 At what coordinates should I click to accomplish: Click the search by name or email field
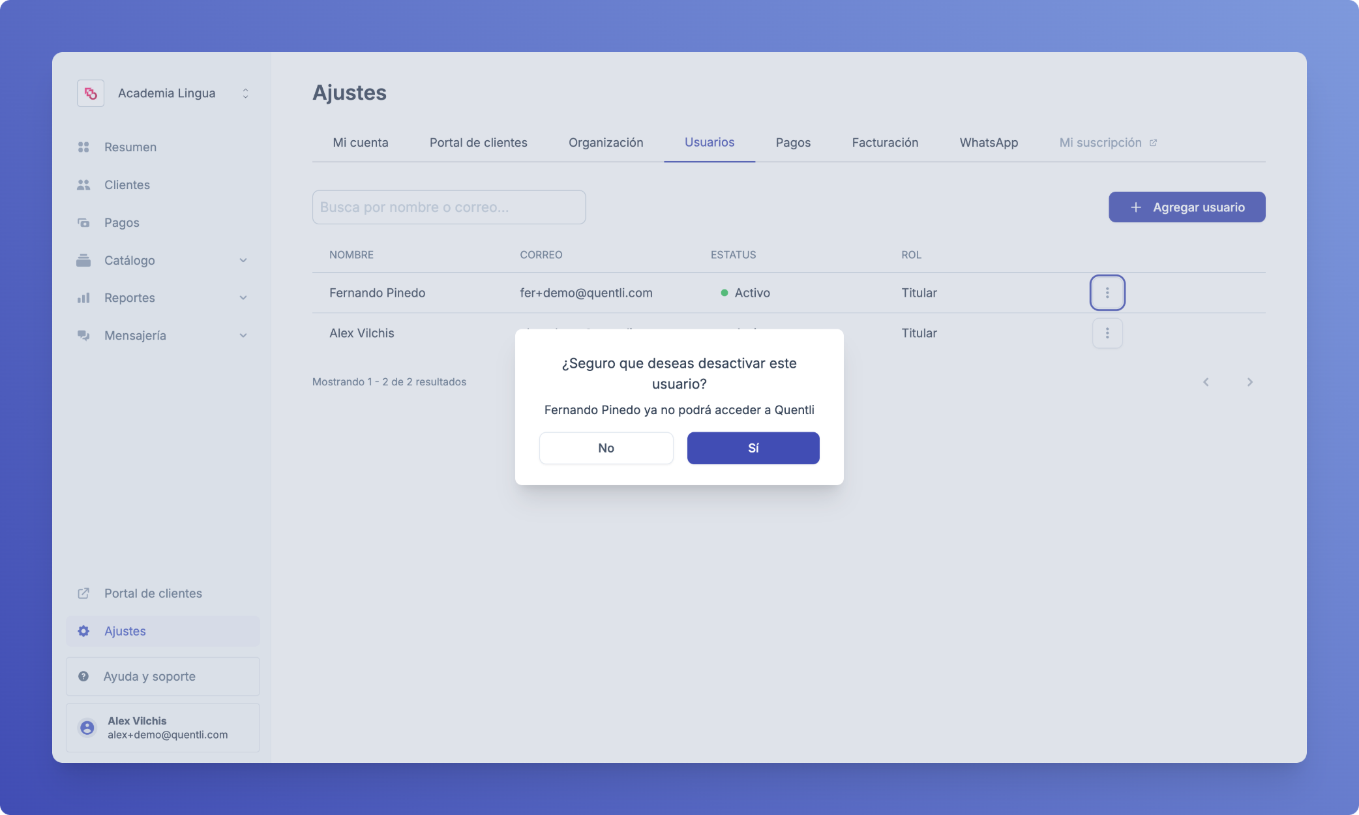pyautogui.click(x=449, y=207)
